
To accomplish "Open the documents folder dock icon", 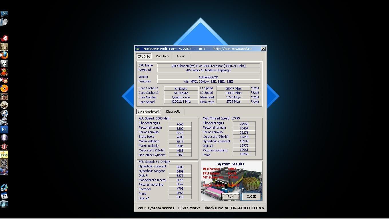I will (4, 22).
